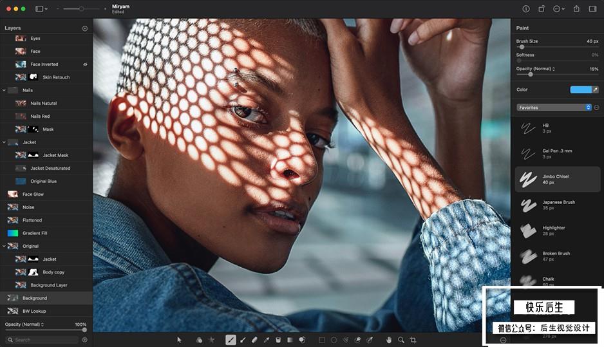Select the Zoom magnifier tool

point(401,340)
